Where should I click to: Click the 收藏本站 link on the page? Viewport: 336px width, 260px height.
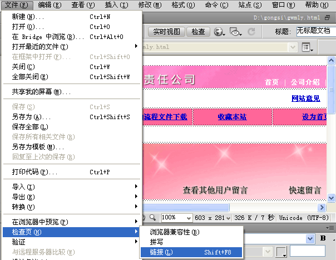[x=232, y=117]
